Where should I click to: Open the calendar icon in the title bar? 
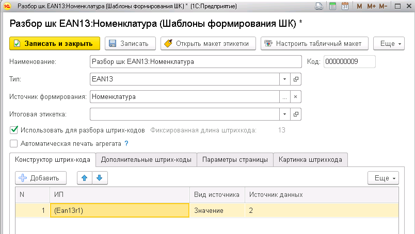point(345,6)
